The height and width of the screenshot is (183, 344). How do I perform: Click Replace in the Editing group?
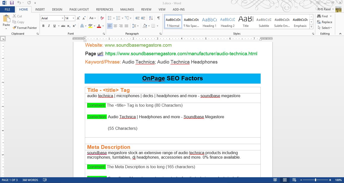click(x=325, y=22)
